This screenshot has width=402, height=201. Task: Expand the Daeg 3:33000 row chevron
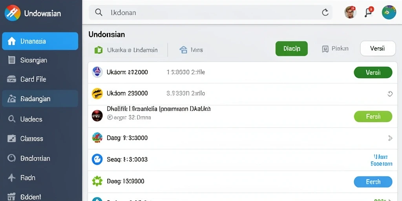click(390, 139)
